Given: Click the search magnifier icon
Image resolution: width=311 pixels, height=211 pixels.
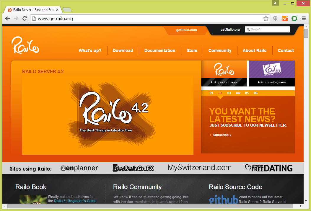Looking at the screenshot, I should (248, 29).
